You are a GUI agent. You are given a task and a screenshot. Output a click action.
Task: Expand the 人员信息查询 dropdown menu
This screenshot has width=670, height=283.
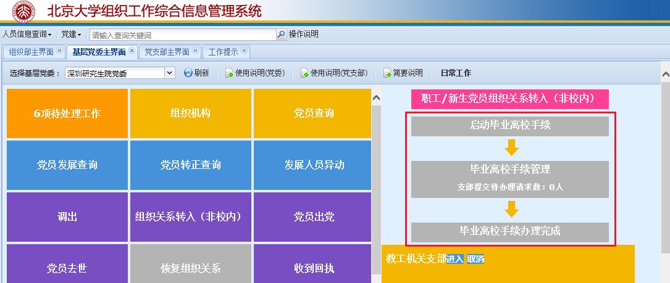(x=27, y=35)
